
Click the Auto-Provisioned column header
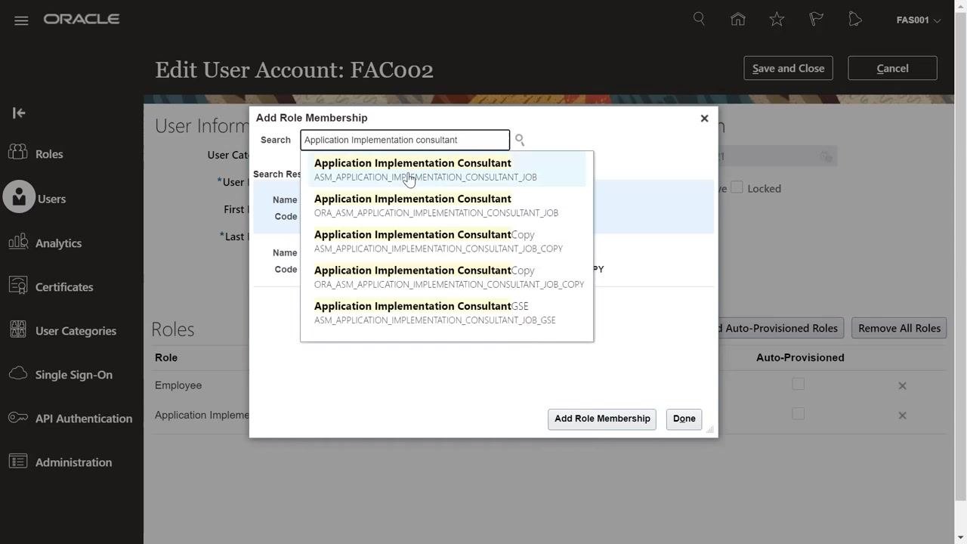coord(800,357)
